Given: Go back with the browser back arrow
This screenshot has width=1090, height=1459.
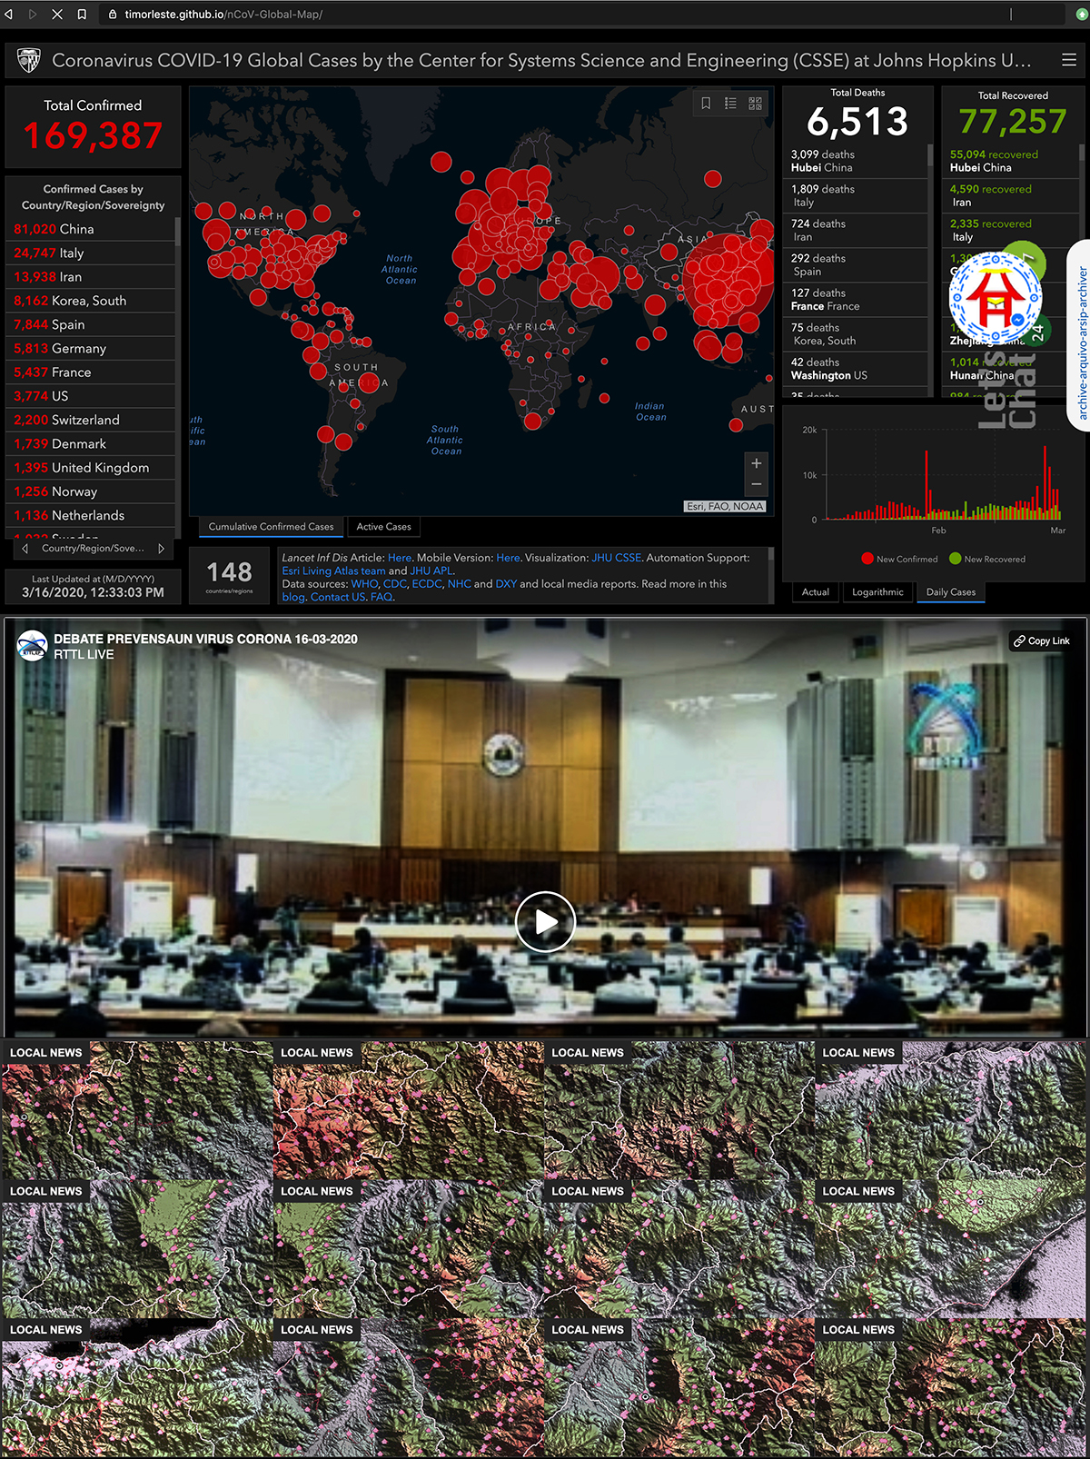Looking at the screenshot, I should 9,15.
